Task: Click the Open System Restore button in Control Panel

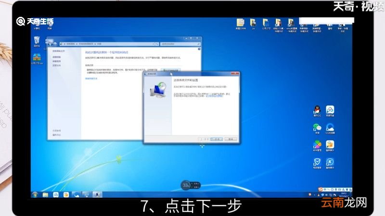Action: (x=171, y=70)
